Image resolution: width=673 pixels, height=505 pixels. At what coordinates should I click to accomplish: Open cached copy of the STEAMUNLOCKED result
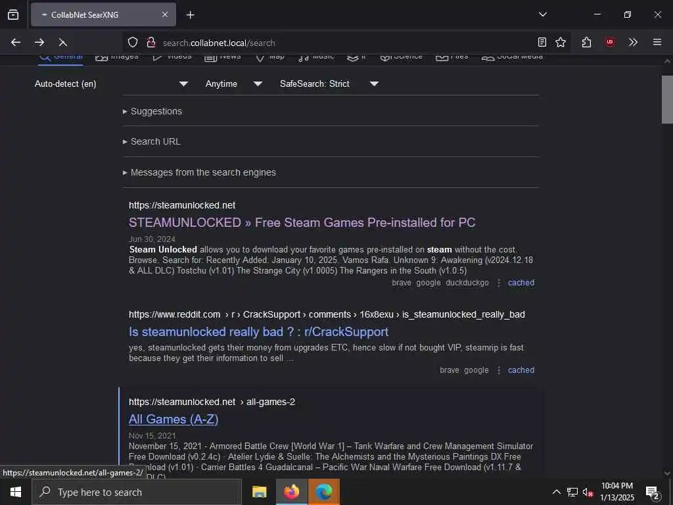[521, 283]
